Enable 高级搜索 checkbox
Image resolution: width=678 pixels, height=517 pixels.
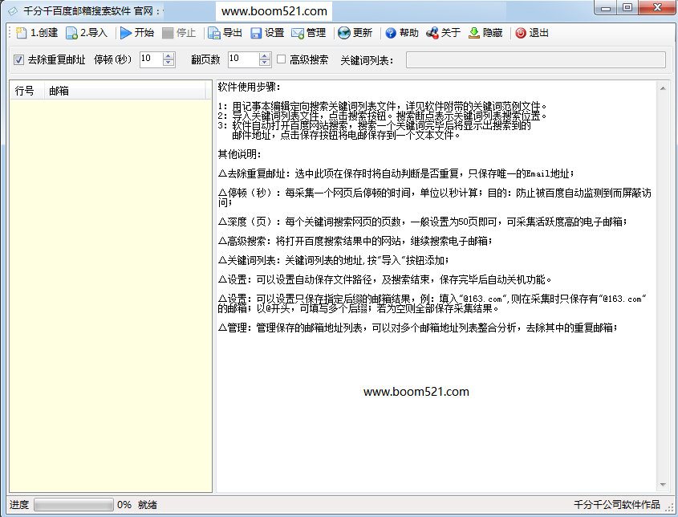[281, 59]
